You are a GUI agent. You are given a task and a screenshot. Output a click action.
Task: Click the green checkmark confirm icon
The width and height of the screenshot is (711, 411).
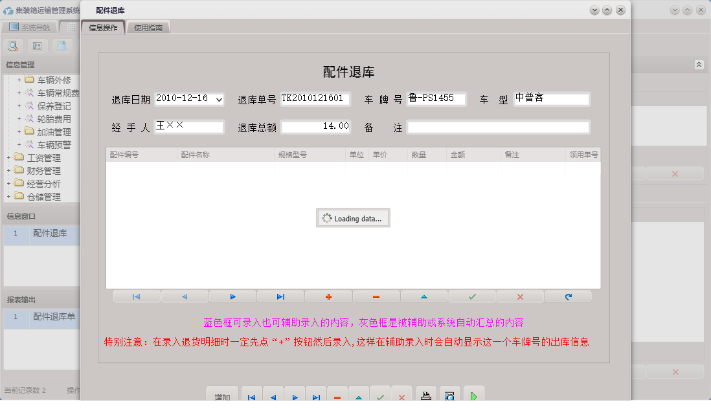(472, 296)
